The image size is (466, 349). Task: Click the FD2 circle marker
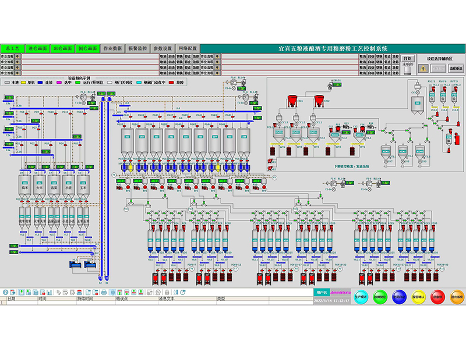(x=190, y=209)
